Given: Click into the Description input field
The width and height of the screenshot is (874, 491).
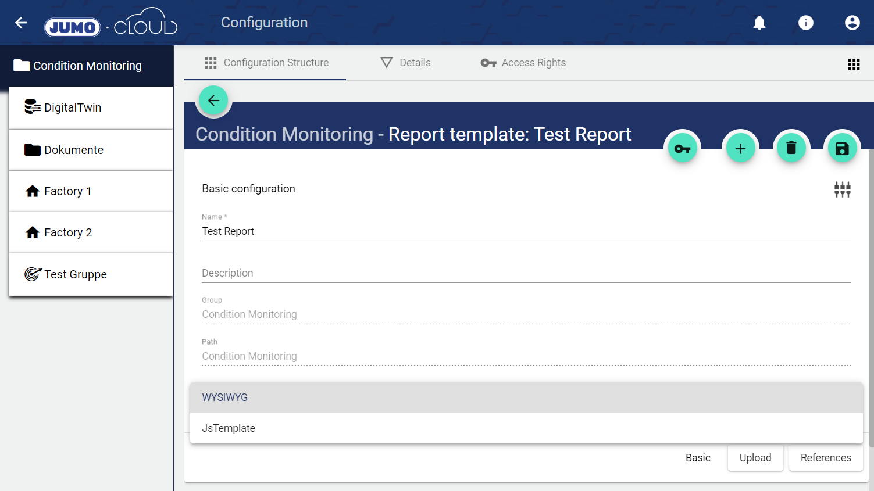Looking at the screenshot, I should click(x=526, y=273).
